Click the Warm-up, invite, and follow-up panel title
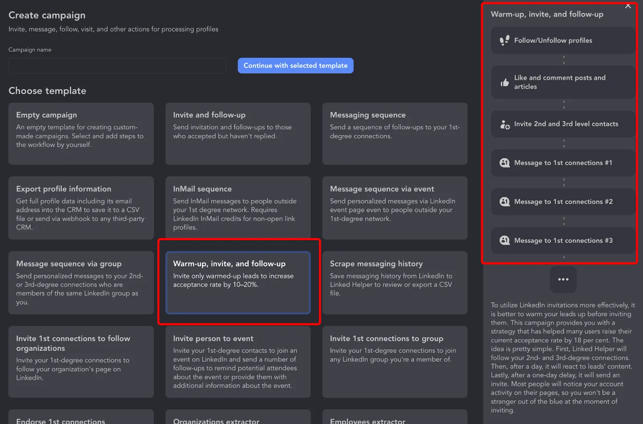This screenshot has height=424, width=643. pyautogui.click(x=547, y=14)
